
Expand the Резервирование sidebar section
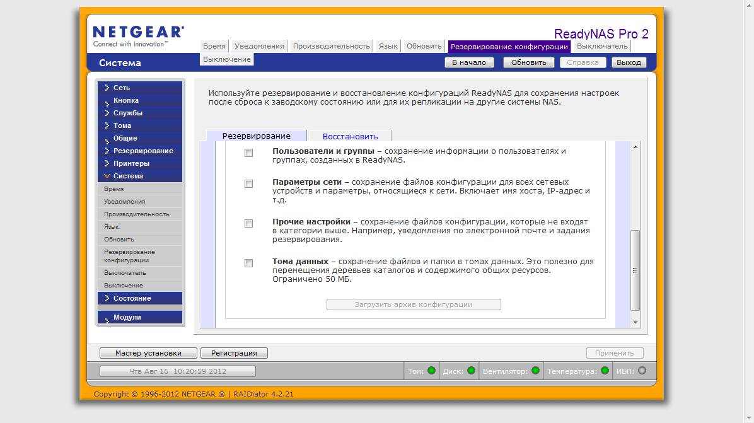click(x=140, y=151)
